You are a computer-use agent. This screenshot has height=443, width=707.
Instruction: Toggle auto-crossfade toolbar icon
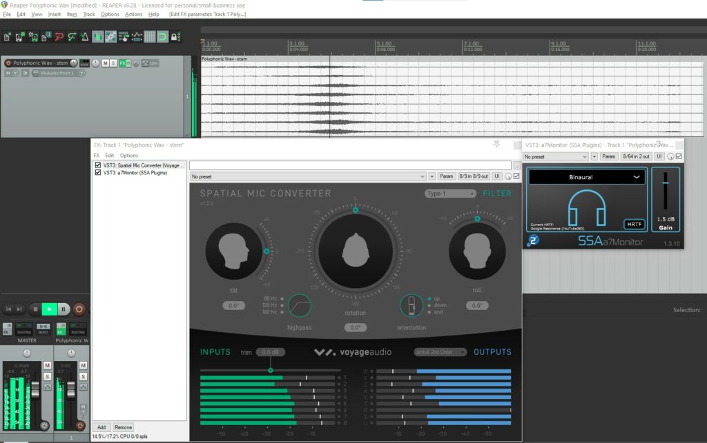tap(97, 37)
